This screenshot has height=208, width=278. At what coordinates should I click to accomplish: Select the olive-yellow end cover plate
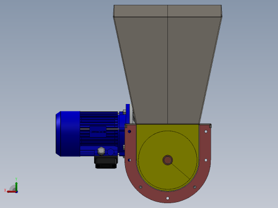pyautogui.click(x=167, y=157)
